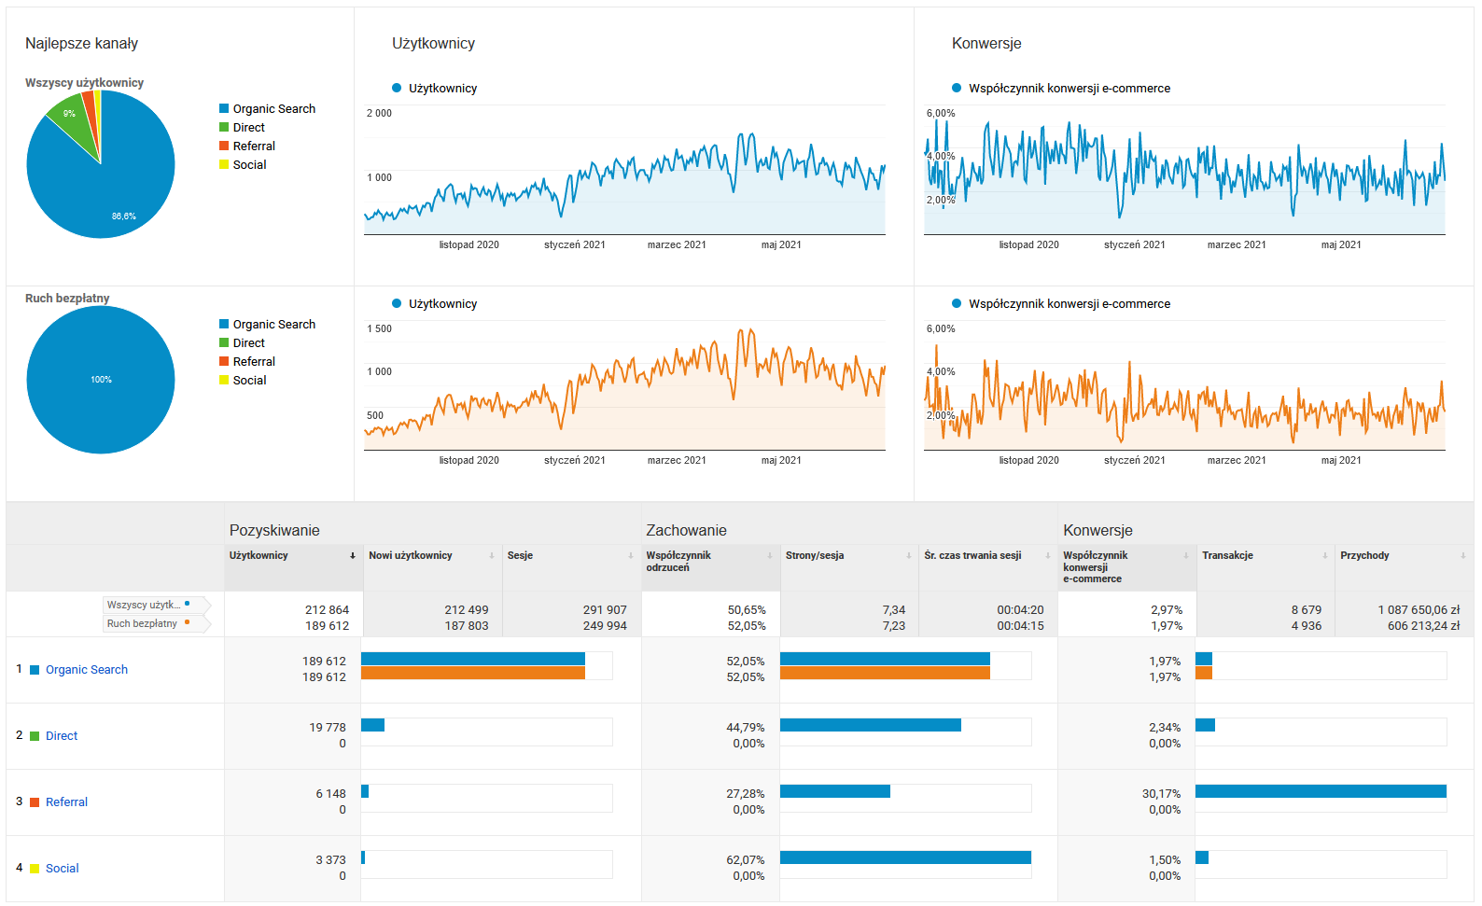The image size is (1482, 906).
Task: Click the Zachowanie section heading
Action: (686, 531)
